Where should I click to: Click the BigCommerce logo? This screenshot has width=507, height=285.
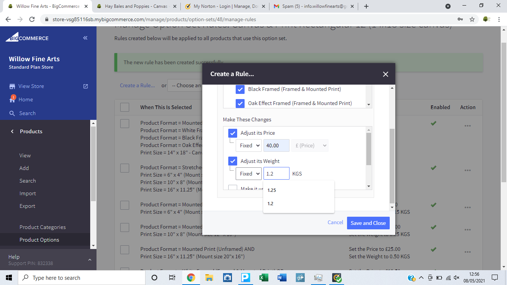pyautogui.click(x=27, y=38)
